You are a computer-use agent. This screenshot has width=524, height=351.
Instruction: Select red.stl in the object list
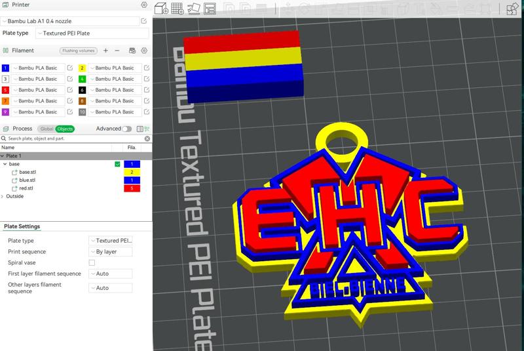click(26, 188)
